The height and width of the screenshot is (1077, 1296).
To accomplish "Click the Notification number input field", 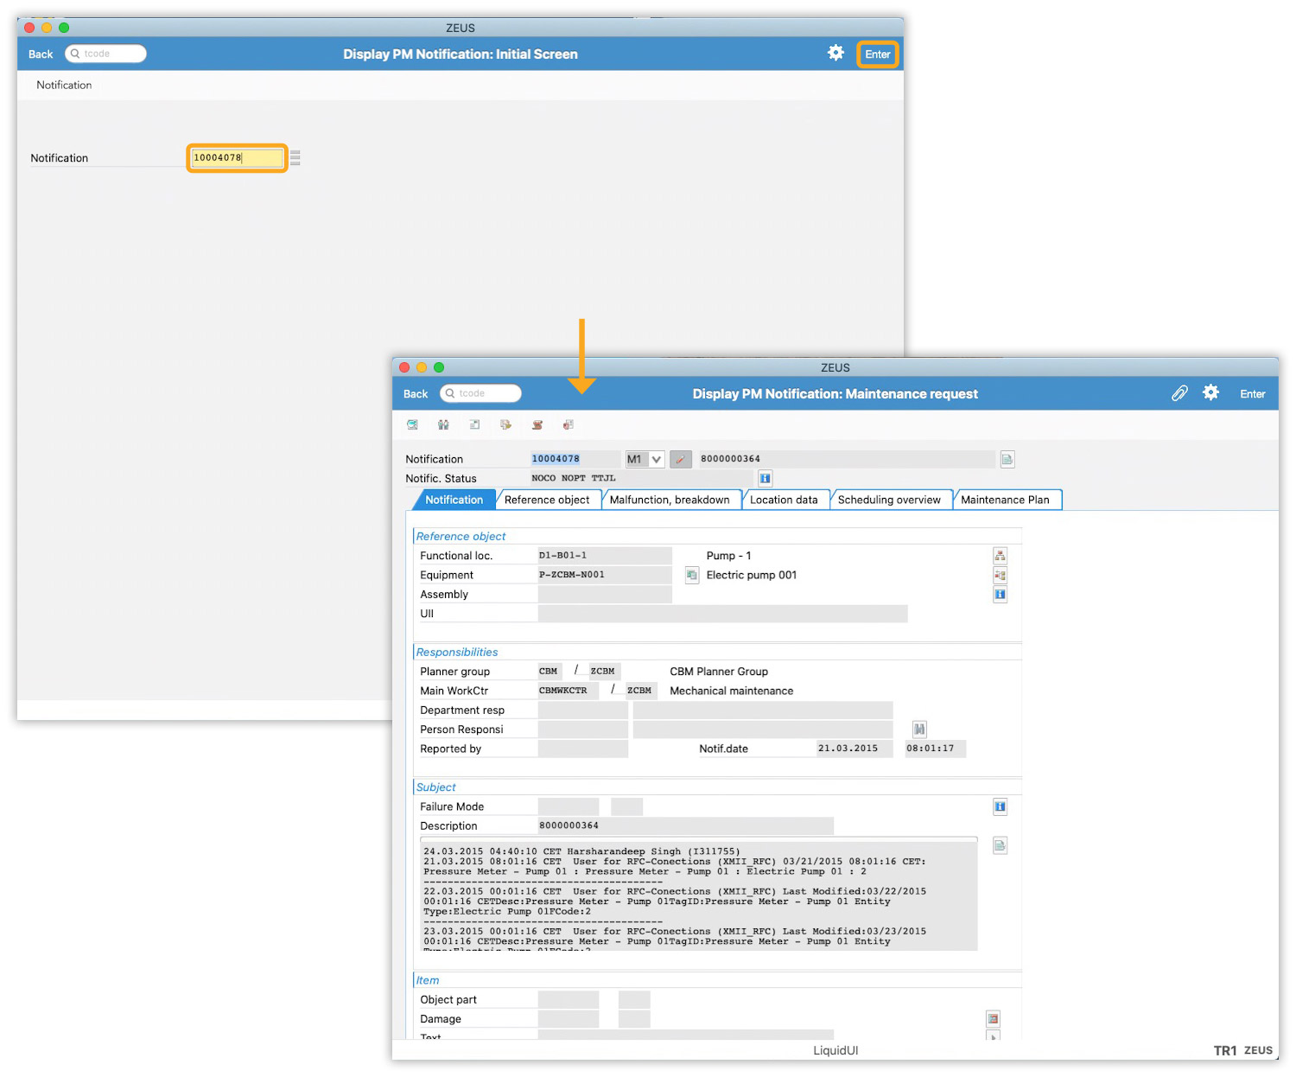I will 237,158.
